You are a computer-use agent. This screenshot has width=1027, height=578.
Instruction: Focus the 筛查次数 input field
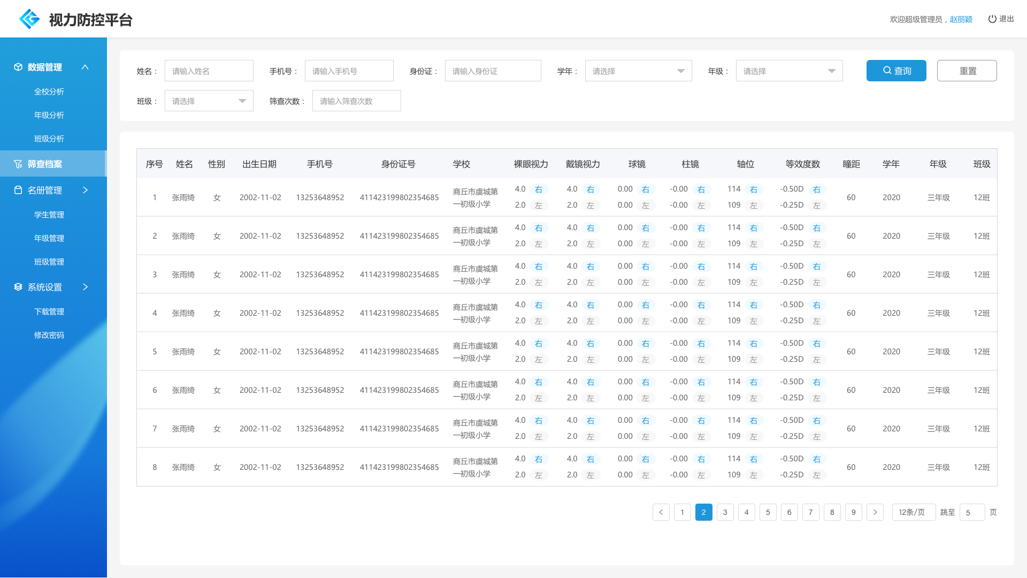357,101
